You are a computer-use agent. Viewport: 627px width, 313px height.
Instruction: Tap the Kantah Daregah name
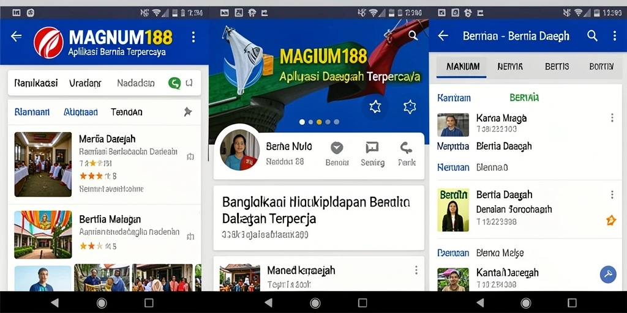[x=508, y=273]
